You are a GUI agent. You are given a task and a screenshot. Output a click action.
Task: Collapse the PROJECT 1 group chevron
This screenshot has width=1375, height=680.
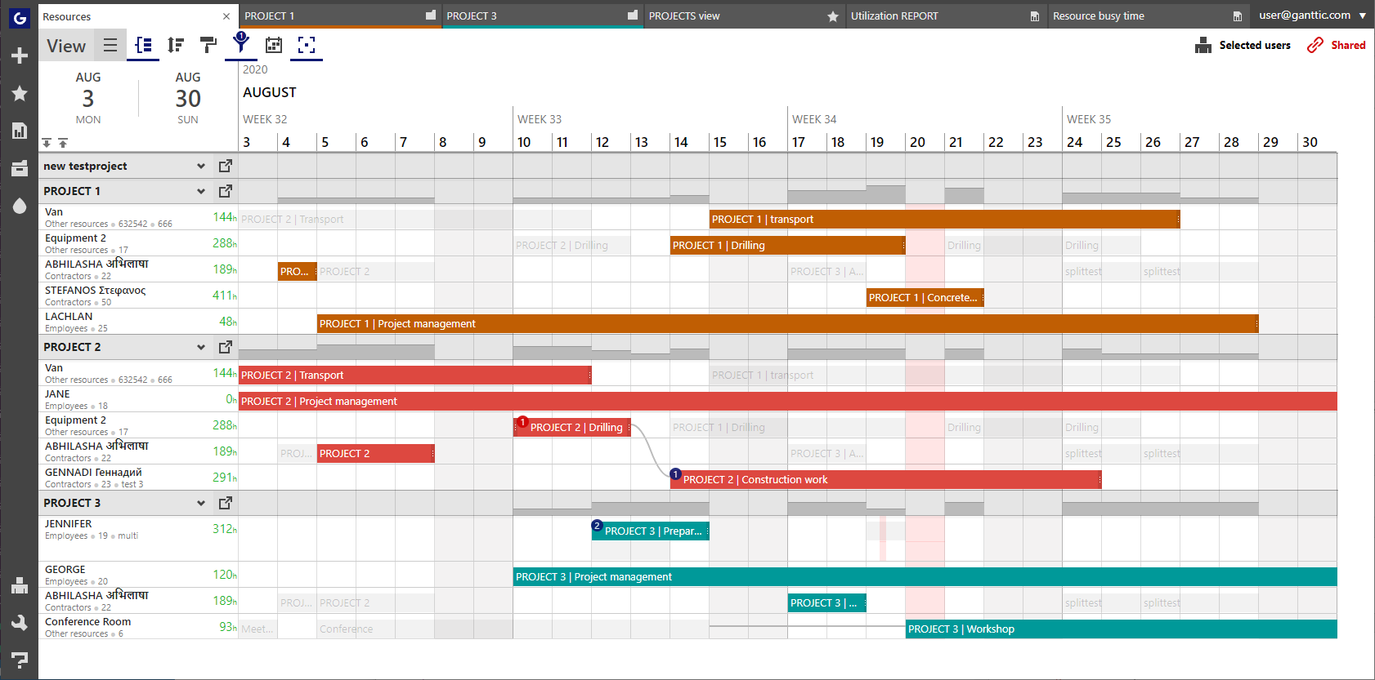click(x=201, y=191)
